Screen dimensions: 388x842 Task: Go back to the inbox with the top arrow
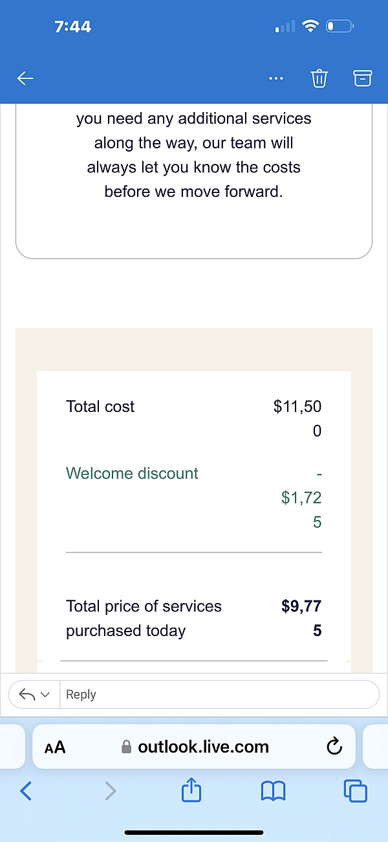click(25, 79)
